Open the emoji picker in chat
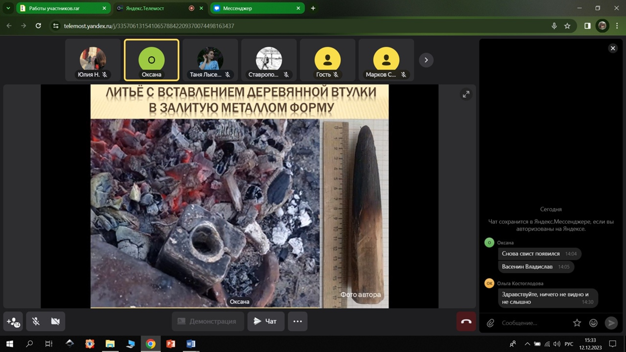The width and height of the screenshot is (626, 352). (593, 323)
